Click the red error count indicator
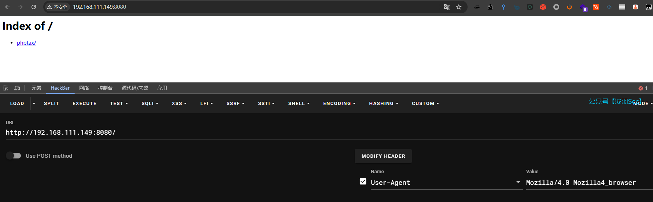This screenshot has height=202, width=653. pyautogui.click(x=643, y=88)
